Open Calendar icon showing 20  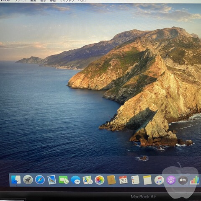pos(123,180)
